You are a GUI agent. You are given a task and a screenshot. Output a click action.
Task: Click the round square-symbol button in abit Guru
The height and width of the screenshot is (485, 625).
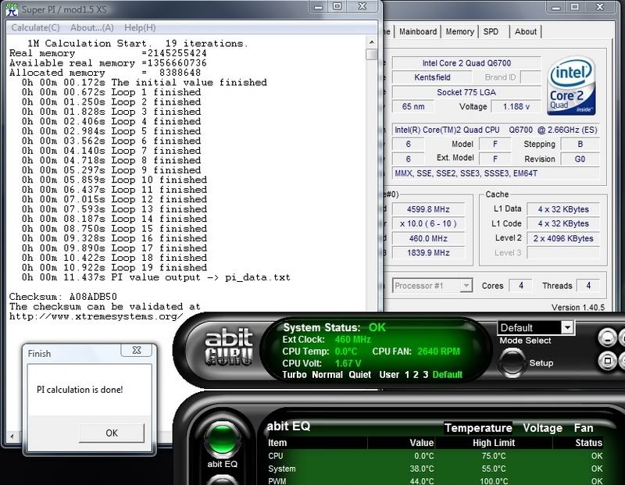608,361
